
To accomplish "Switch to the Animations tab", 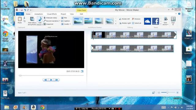I will [x=39, y=14].
